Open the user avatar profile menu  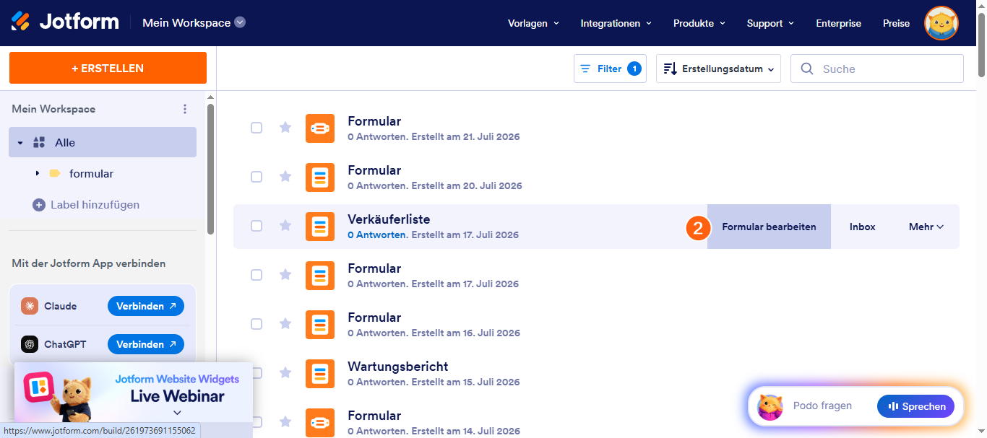[x=941, y=23]
